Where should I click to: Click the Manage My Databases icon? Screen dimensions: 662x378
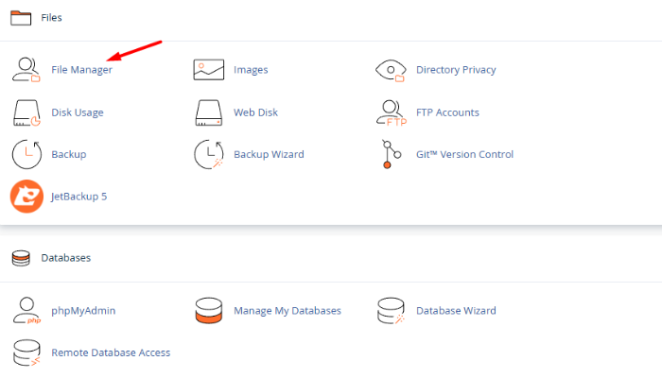click(x=208, y=311)
